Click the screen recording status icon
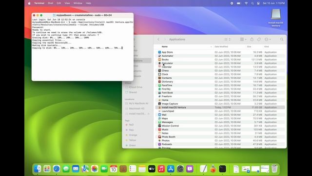This screenshot has height=176, width=312. click(x=232, y=3)
